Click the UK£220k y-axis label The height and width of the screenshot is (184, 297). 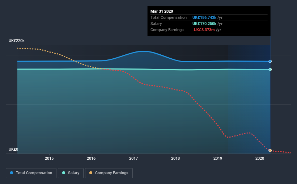17,41
